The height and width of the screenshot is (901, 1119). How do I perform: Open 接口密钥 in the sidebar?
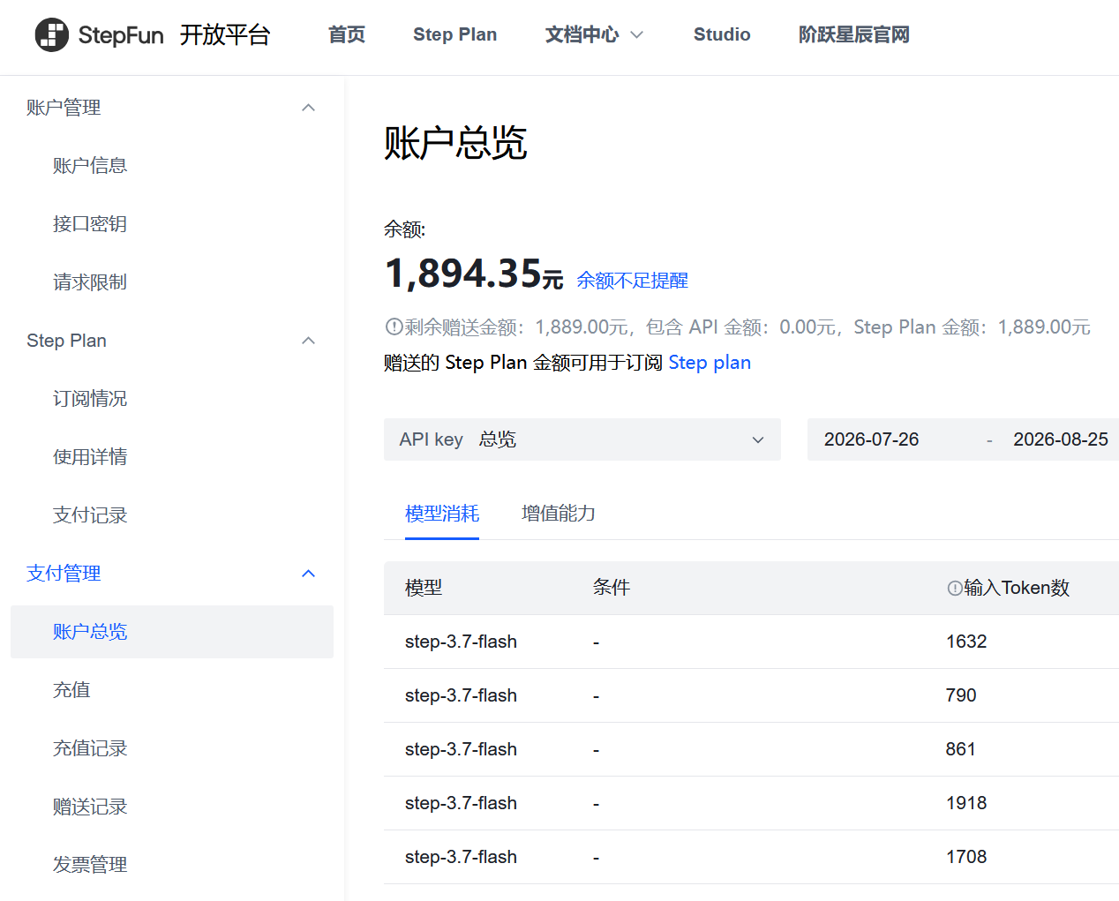(x=90, y=224)
